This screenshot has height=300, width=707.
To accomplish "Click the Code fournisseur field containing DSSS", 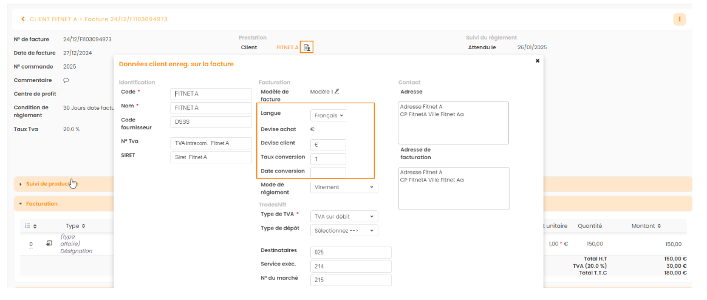I will pyautogui.click(x=211, y=122).
